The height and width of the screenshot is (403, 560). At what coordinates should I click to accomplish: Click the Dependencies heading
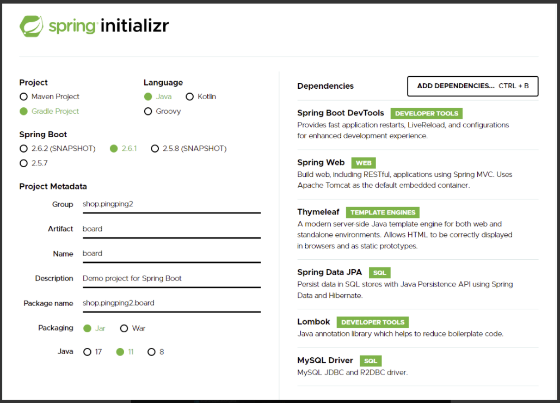click(x=325, y=86)
